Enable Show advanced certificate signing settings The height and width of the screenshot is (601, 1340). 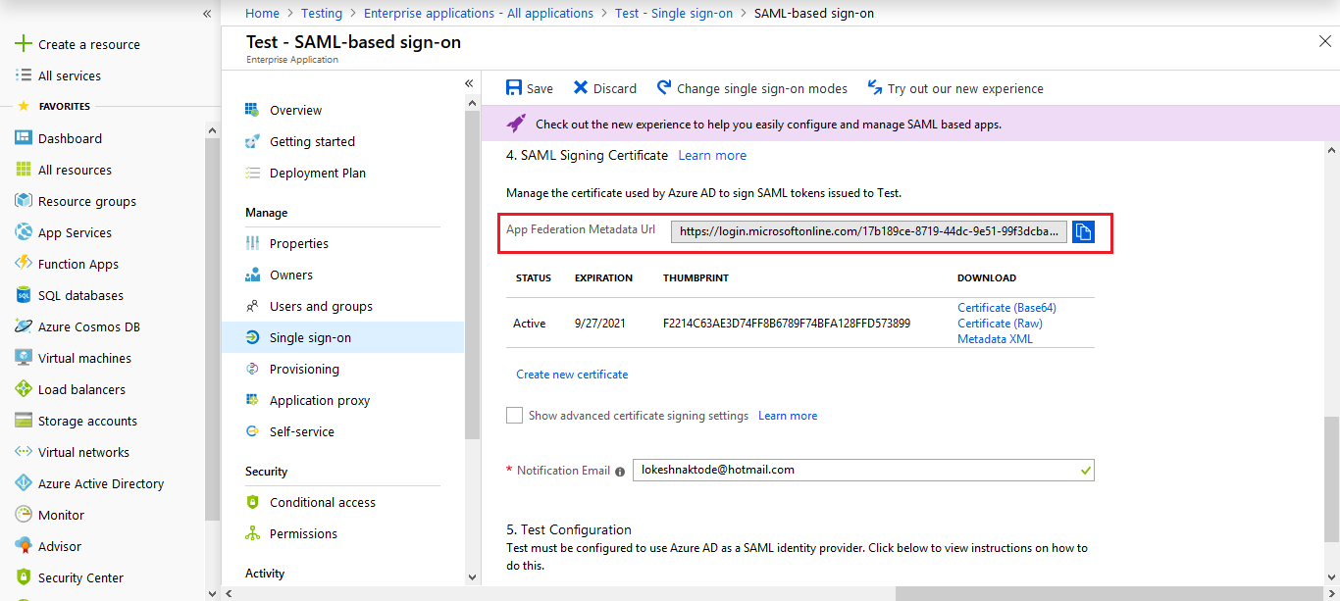tap(514, 415)
